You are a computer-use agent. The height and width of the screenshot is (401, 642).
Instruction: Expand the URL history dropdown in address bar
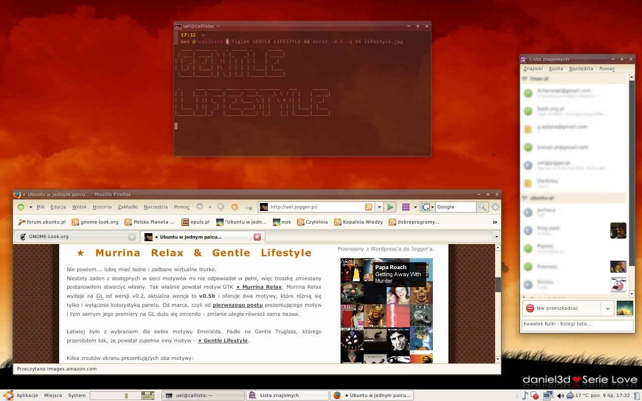coord(379,207)
